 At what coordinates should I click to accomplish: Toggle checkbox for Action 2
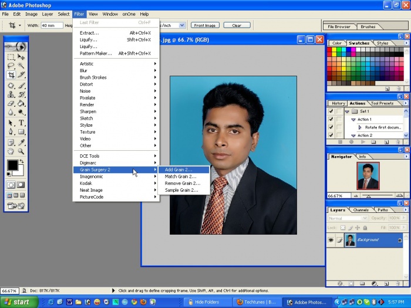coord(331,135)
